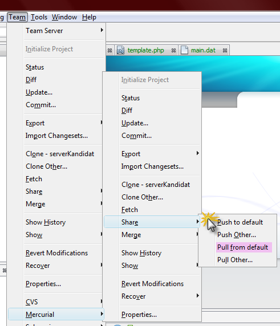This screenshot has width=280, height=326.
Task: Choose Pull Other... entry
Action: (x=235, y=260)
